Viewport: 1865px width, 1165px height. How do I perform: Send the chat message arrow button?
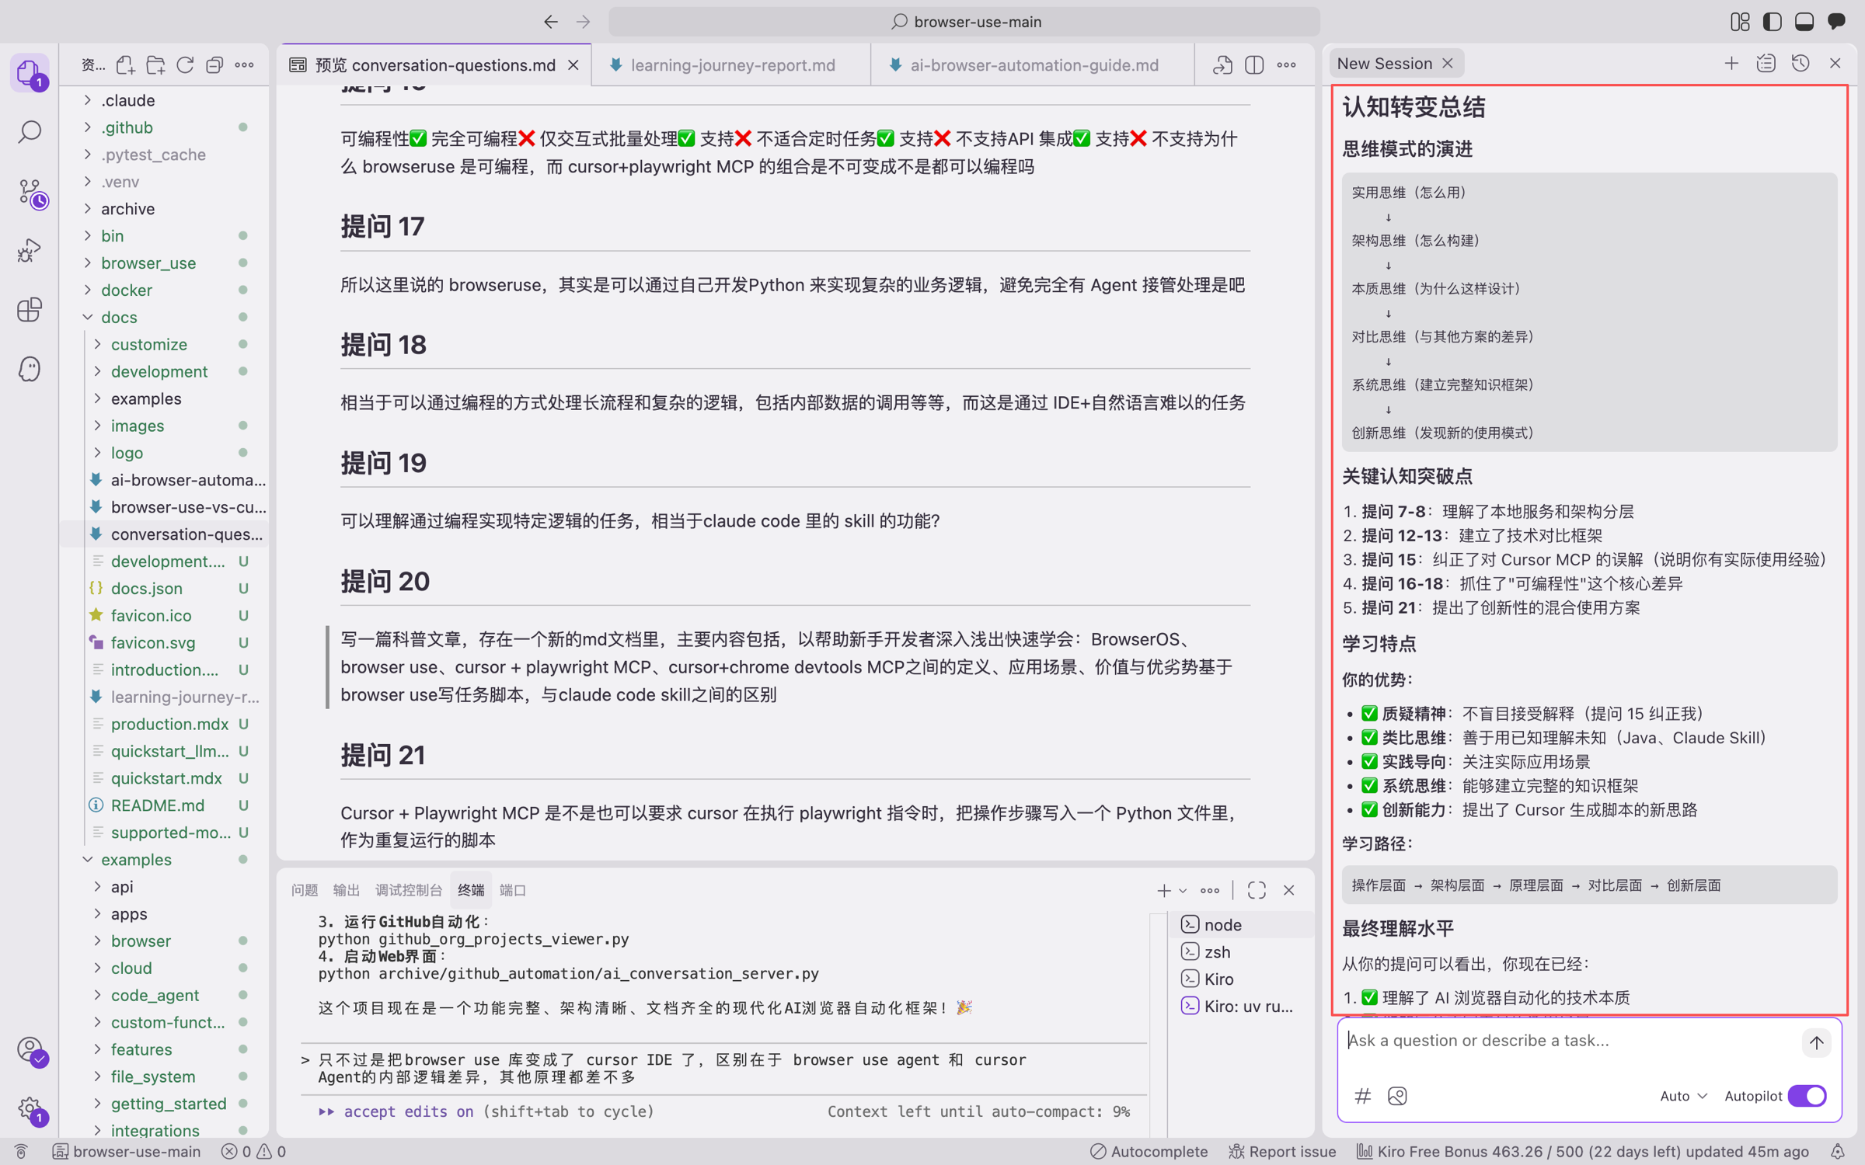(1816, 1042)
